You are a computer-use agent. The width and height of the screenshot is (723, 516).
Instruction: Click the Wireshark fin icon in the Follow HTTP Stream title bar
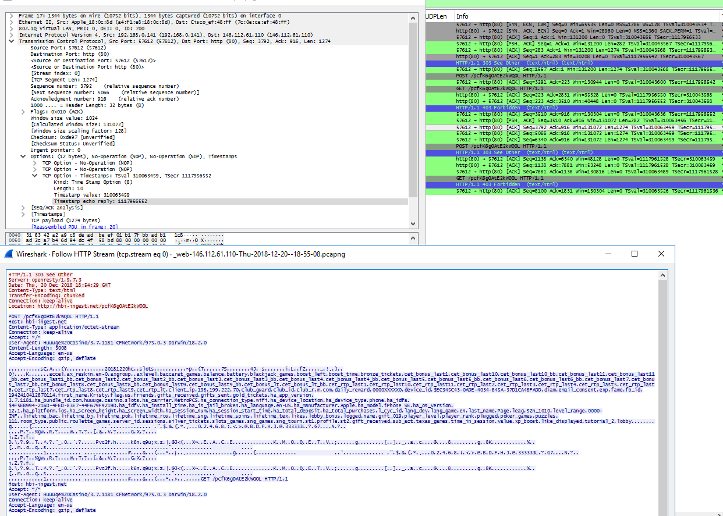(x=9, y=254)
